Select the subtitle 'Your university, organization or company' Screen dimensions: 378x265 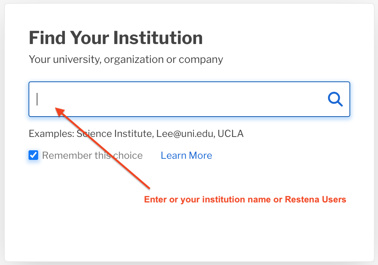pyautogui.click(x=126, y=60)
